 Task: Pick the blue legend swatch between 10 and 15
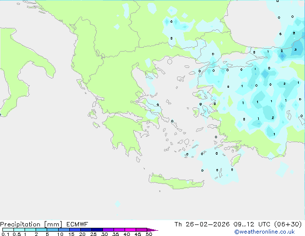tap(64, 230)
